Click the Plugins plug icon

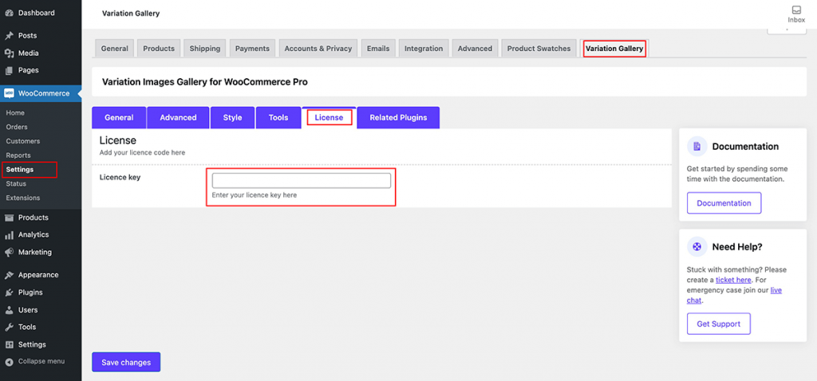pos(9,293)
